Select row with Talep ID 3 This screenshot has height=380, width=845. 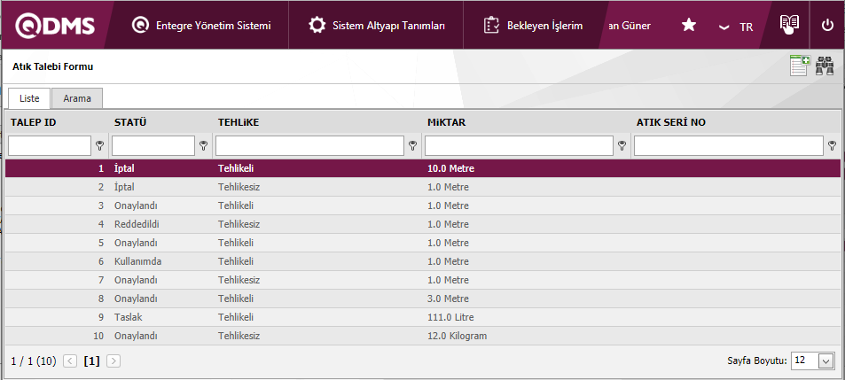point(423,206)
